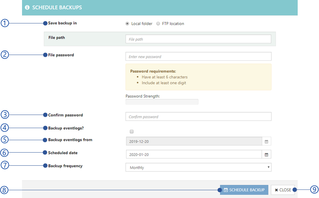The height and width of the screenshot is (198, 319).
Task: Open the Backup frequency Monthly dropdown
Action: pos(198,167)
